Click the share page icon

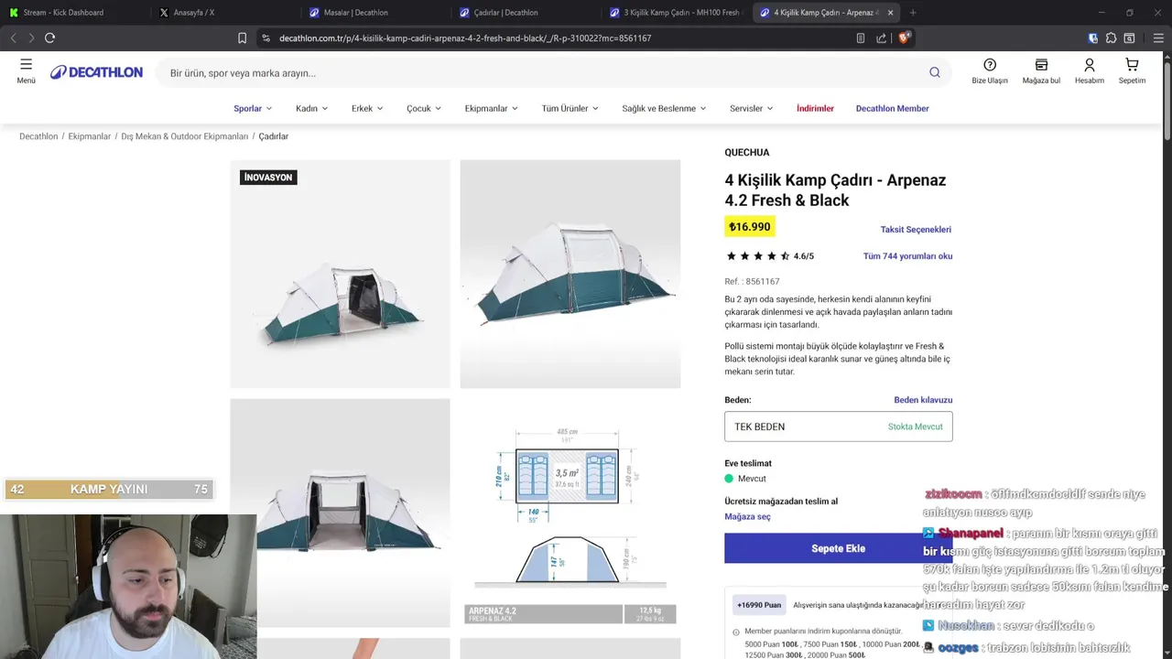(x=881, y=38)
